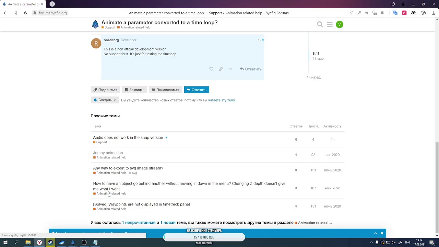439x247 pixels.
Task: Open the page translation icon in address bar
Action: pos(359,13)
